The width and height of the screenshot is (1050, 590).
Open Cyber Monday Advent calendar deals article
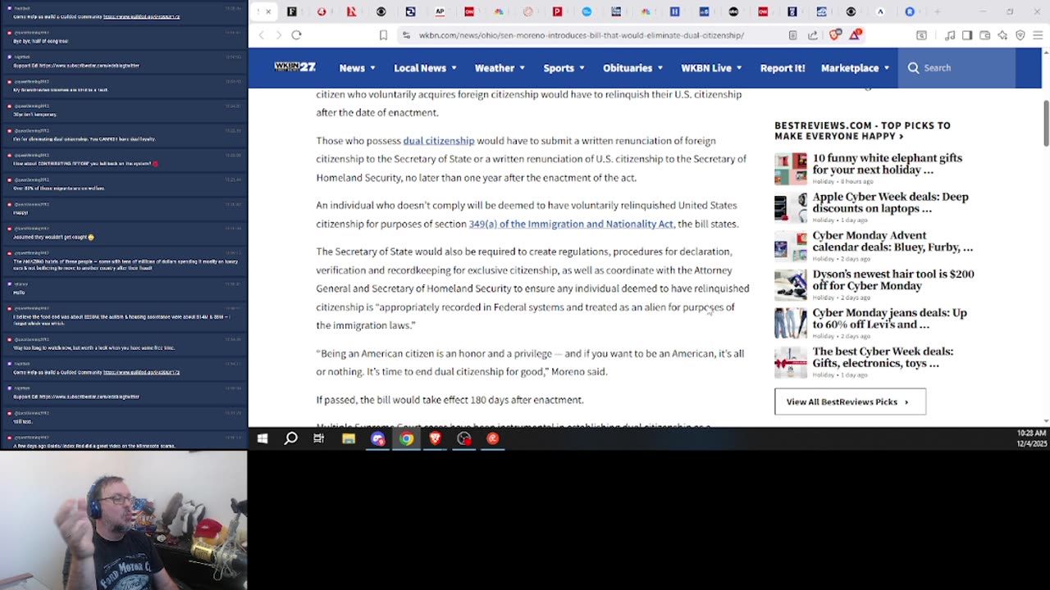point(892,241)
